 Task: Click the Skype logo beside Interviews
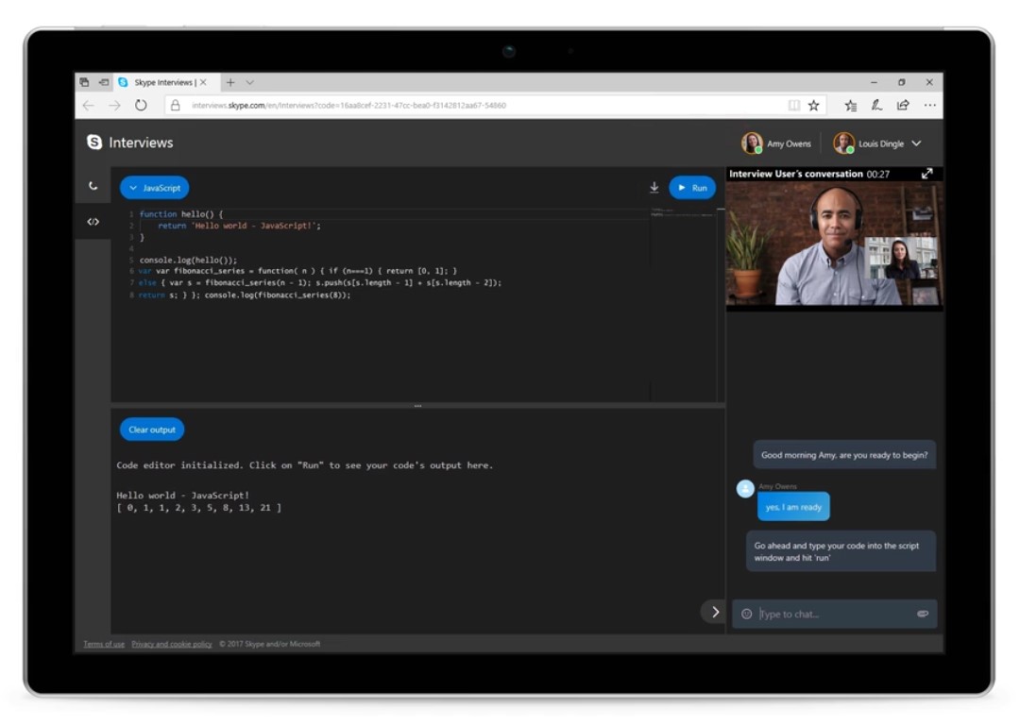pos(94,142)
